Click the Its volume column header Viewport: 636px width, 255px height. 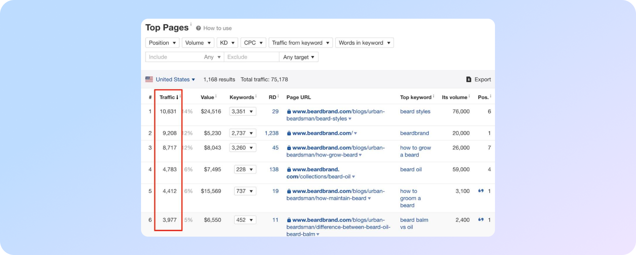point(455,97)
